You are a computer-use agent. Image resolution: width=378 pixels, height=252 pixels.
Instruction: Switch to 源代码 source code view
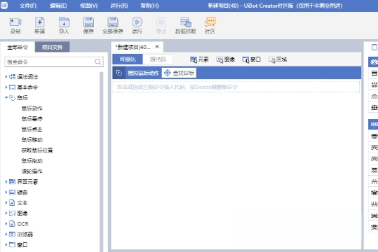tap(158, 59)
